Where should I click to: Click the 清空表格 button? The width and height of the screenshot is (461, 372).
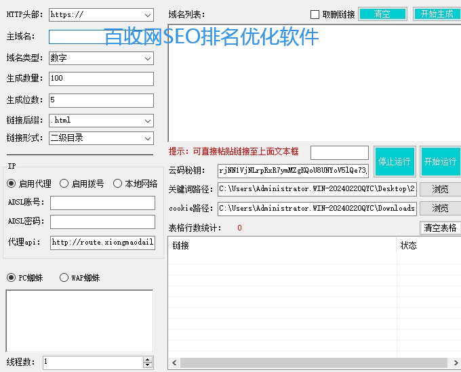click(x=440, y=228)
